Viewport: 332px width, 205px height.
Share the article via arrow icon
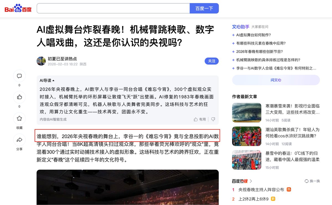click(19, 140)
